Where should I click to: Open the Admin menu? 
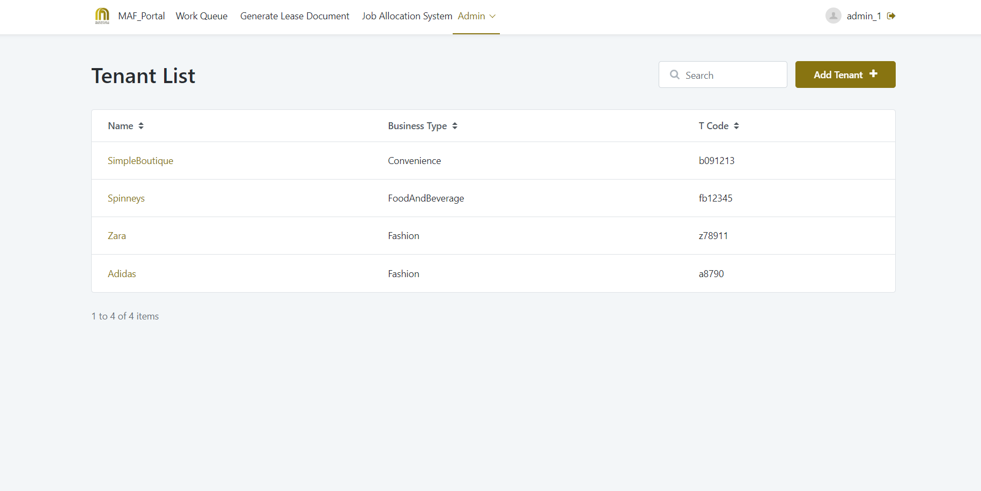[x=476, y=16]
